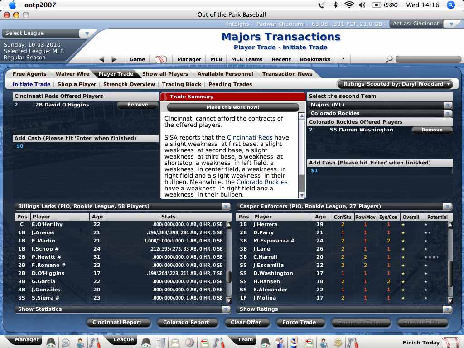
Task: Click the Trade Summary scrollbar down arrow
Action: point(302,195)
